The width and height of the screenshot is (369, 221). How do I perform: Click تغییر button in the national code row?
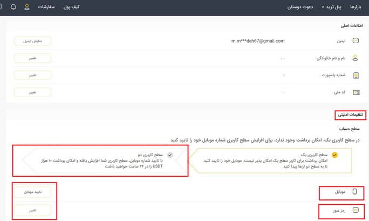coord(33,92)
